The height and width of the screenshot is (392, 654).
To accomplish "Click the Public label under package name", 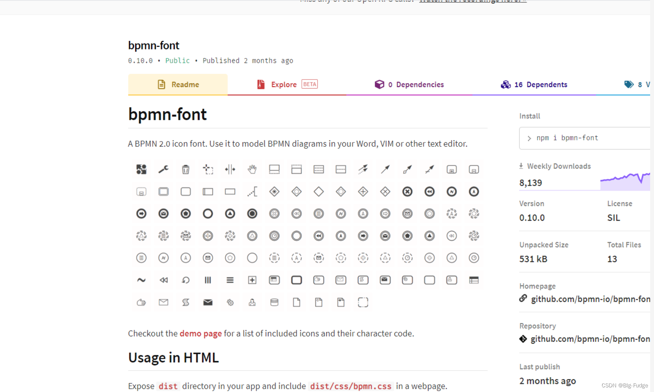I will [177, 61].
